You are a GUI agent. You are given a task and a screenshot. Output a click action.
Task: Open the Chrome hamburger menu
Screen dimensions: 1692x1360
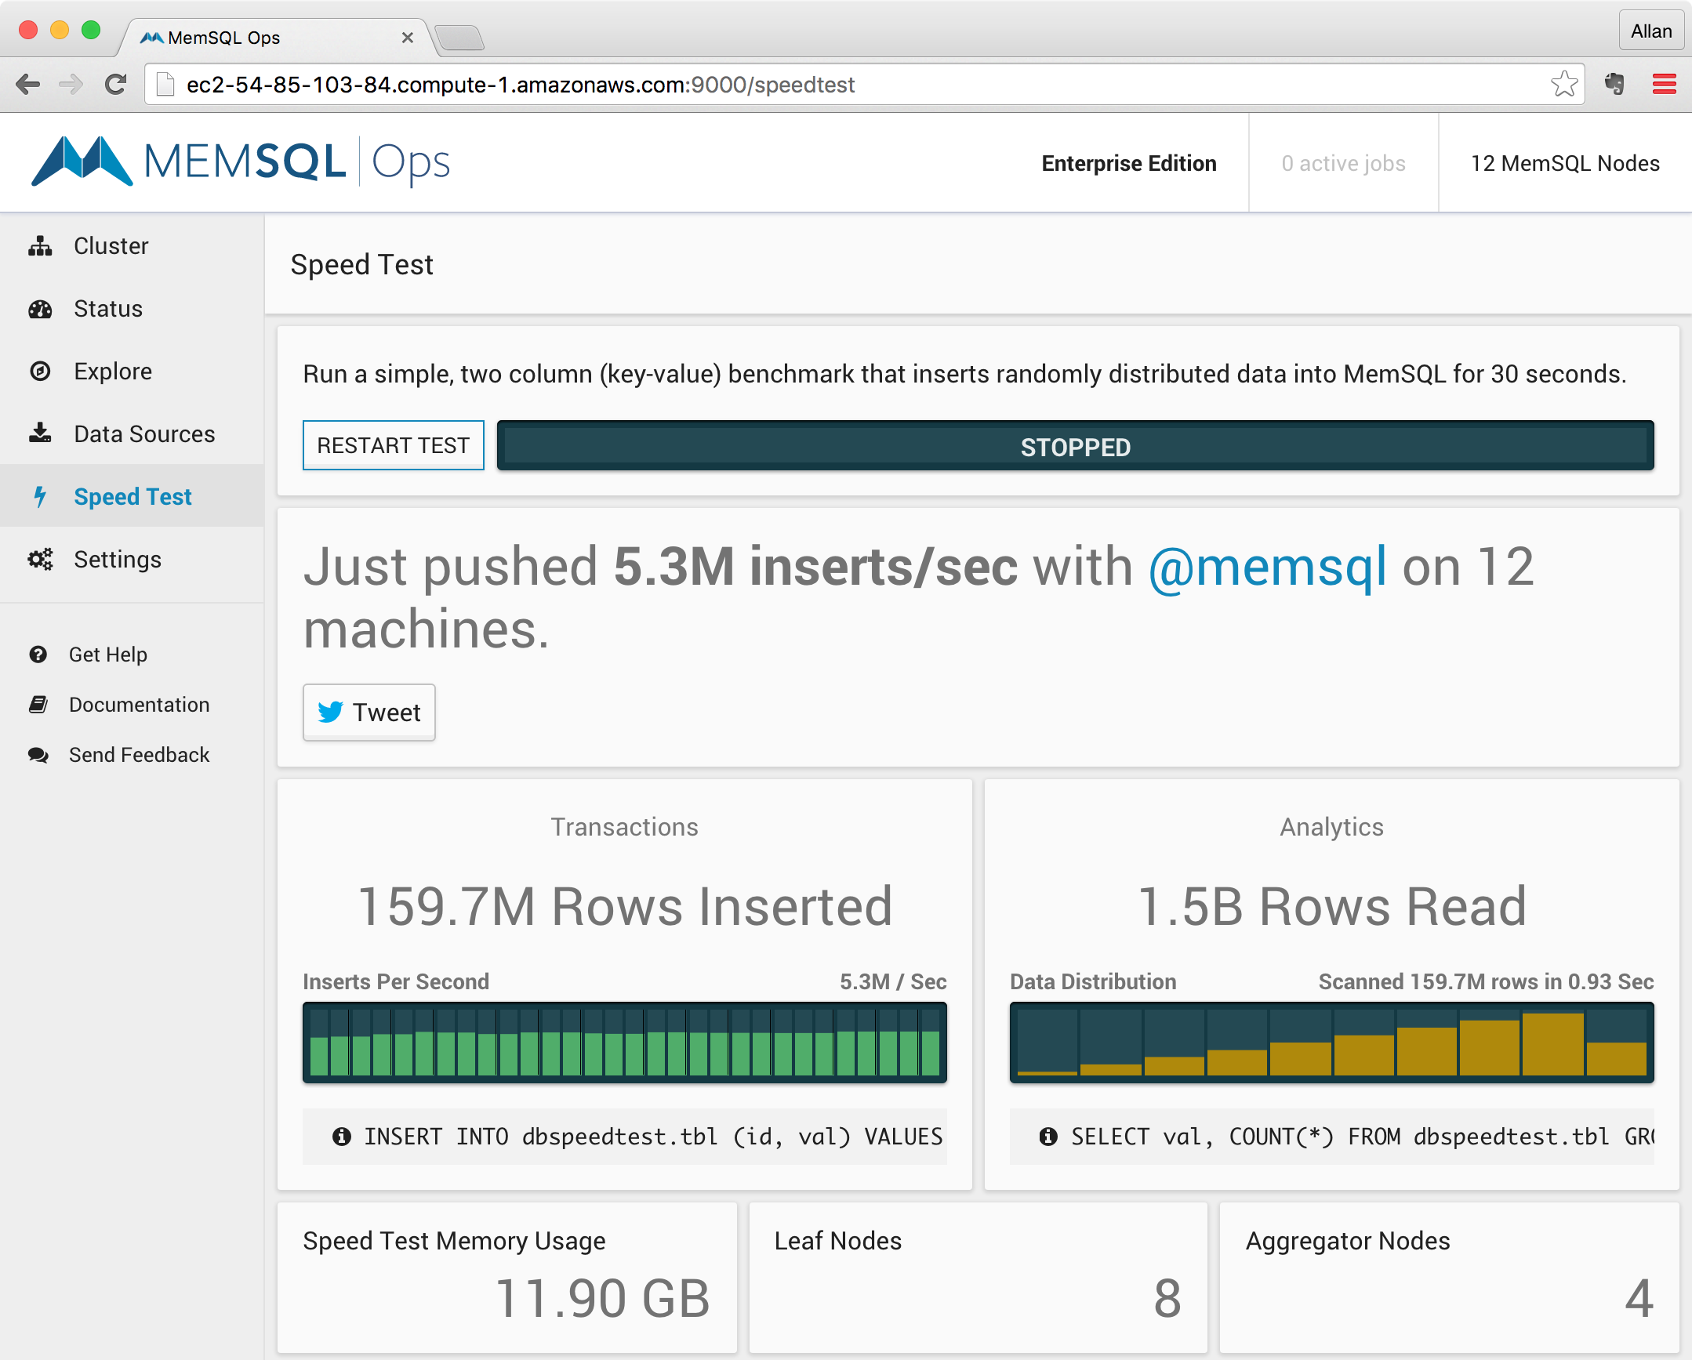(x=1664, y=84)
